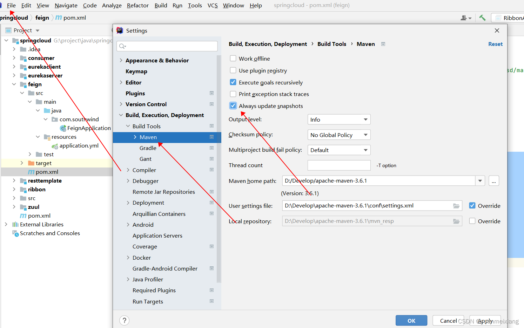This screenshot has height=328, width=524.
Task: Click the project-level marker icon beside Required Plugins
Action: click(211, 290)
